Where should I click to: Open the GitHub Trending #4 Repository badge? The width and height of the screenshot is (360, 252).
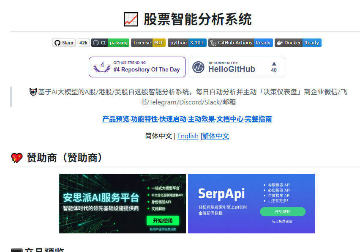[137, 67]
